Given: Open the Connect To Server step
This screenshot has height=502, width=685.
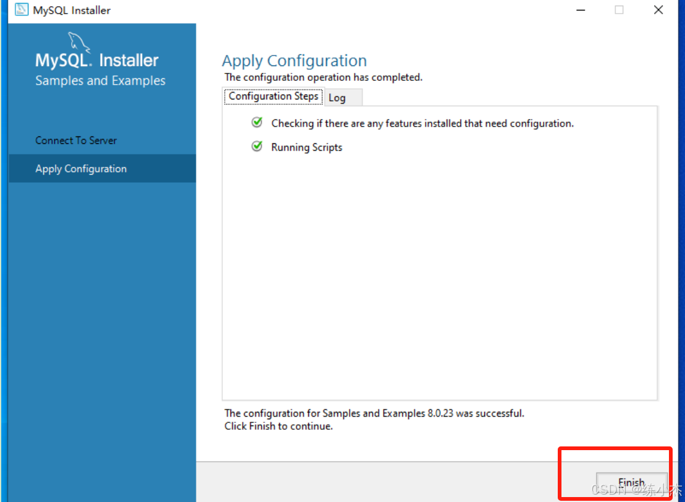Looking at the screenshot, I should [76, 141].
